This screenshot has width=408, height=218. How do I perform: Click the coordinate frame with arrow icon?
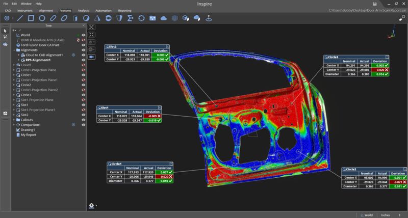point(209,18)
